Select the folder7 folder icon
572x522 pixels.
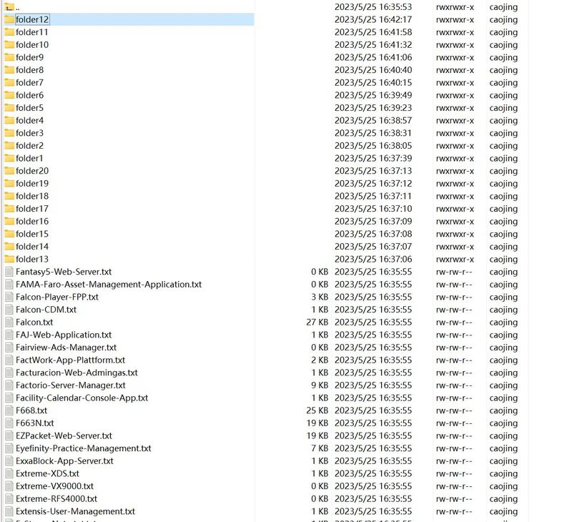coord(9,82)
